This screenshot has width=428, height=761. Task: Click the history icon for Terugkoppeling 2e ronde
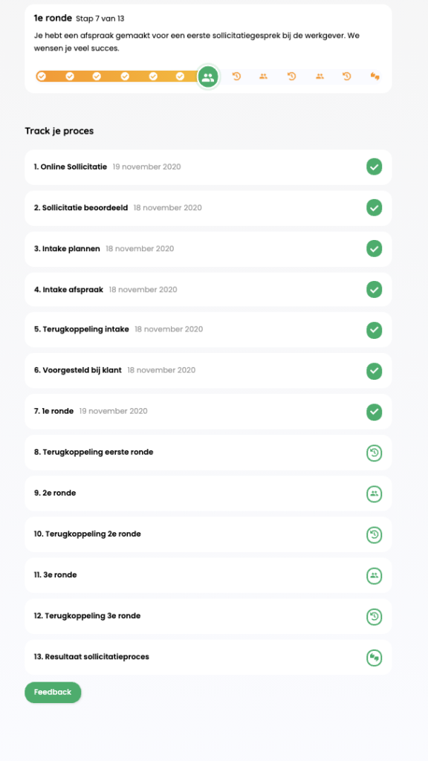click(374, 535)
